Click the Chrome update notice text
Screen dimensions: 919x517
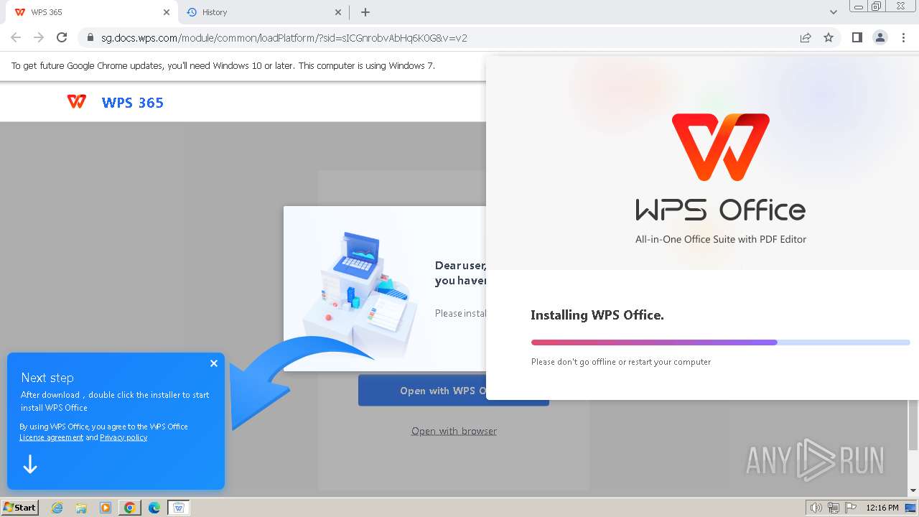[223, 65]
